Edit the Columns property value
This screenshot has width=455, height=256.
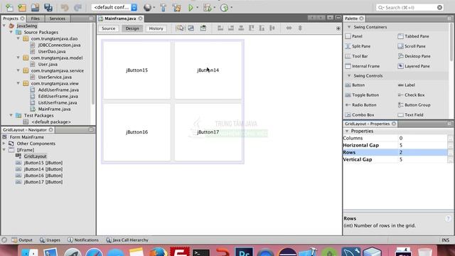coord(422,138)
